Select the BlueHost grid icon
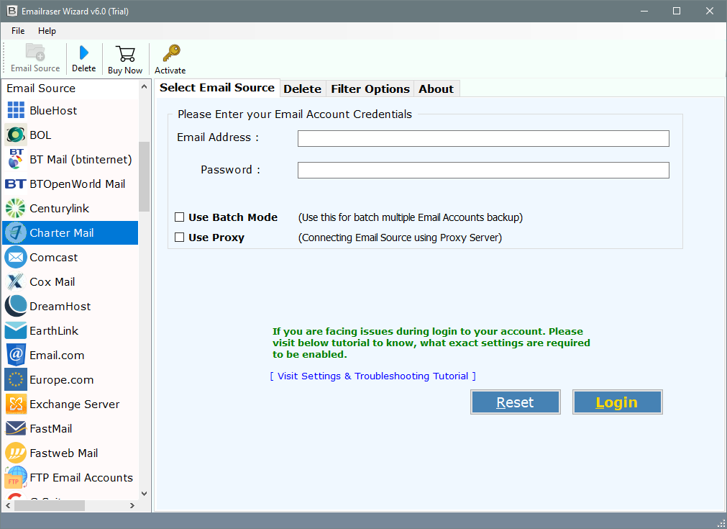Image resolution: width=727 pixels, height=529 pixels. coord(16,110)
